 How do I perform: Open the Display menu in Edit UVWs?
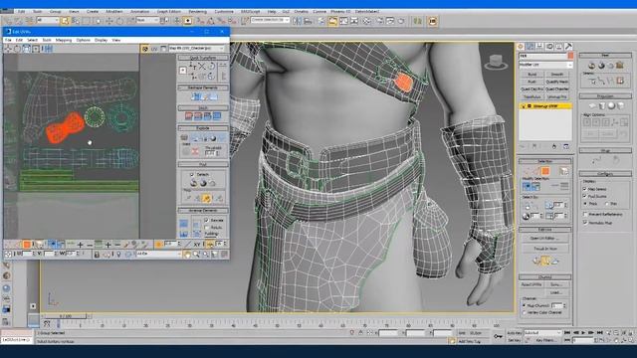101,40
